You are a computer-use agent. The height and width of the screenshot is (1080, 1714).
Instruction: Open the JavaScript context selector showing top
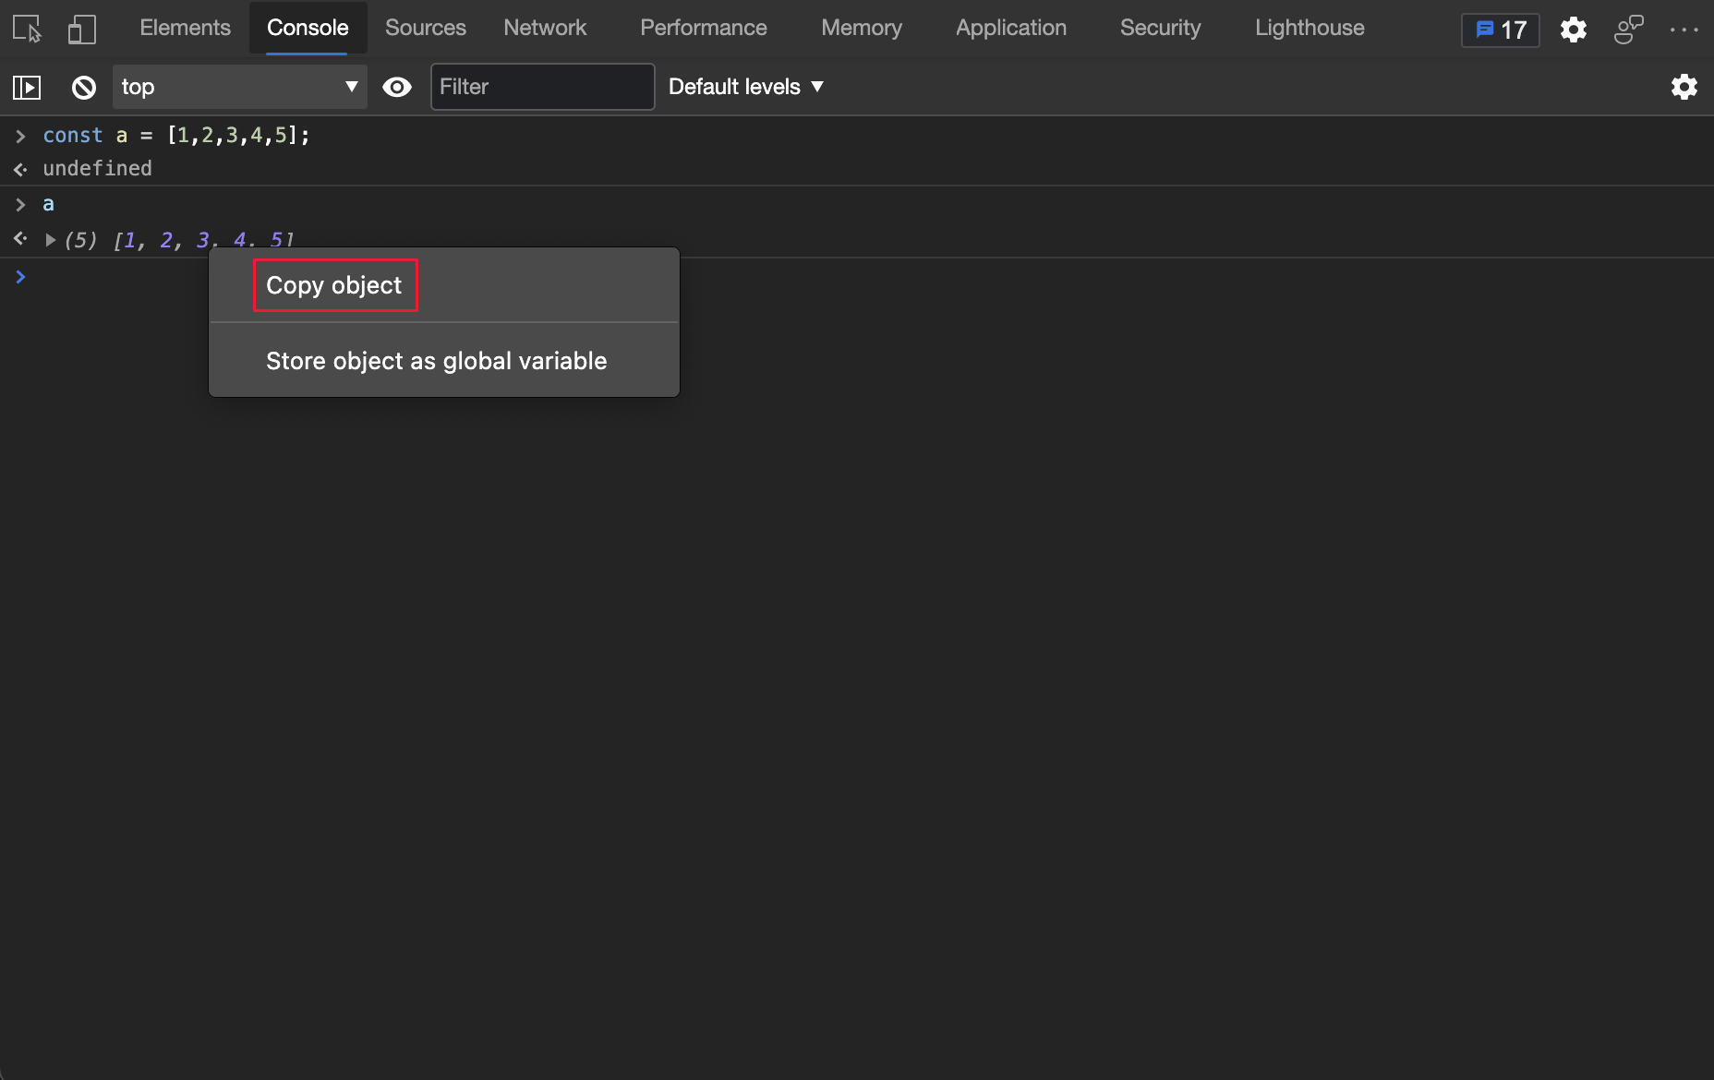(x=238, y=87)
